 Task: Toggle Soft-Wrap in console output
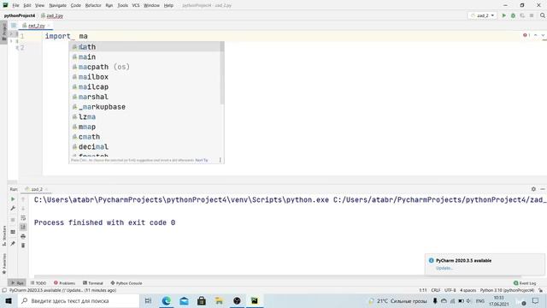23,218
